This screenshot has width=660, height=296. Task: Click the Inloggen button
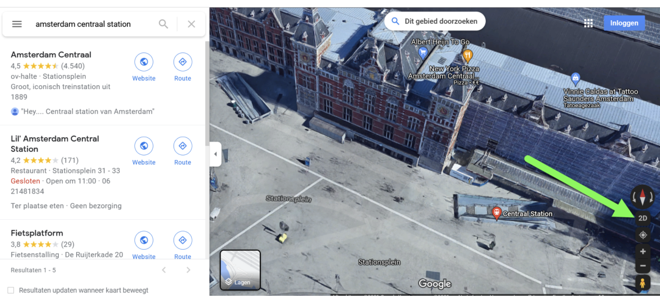tap(624, 23)
